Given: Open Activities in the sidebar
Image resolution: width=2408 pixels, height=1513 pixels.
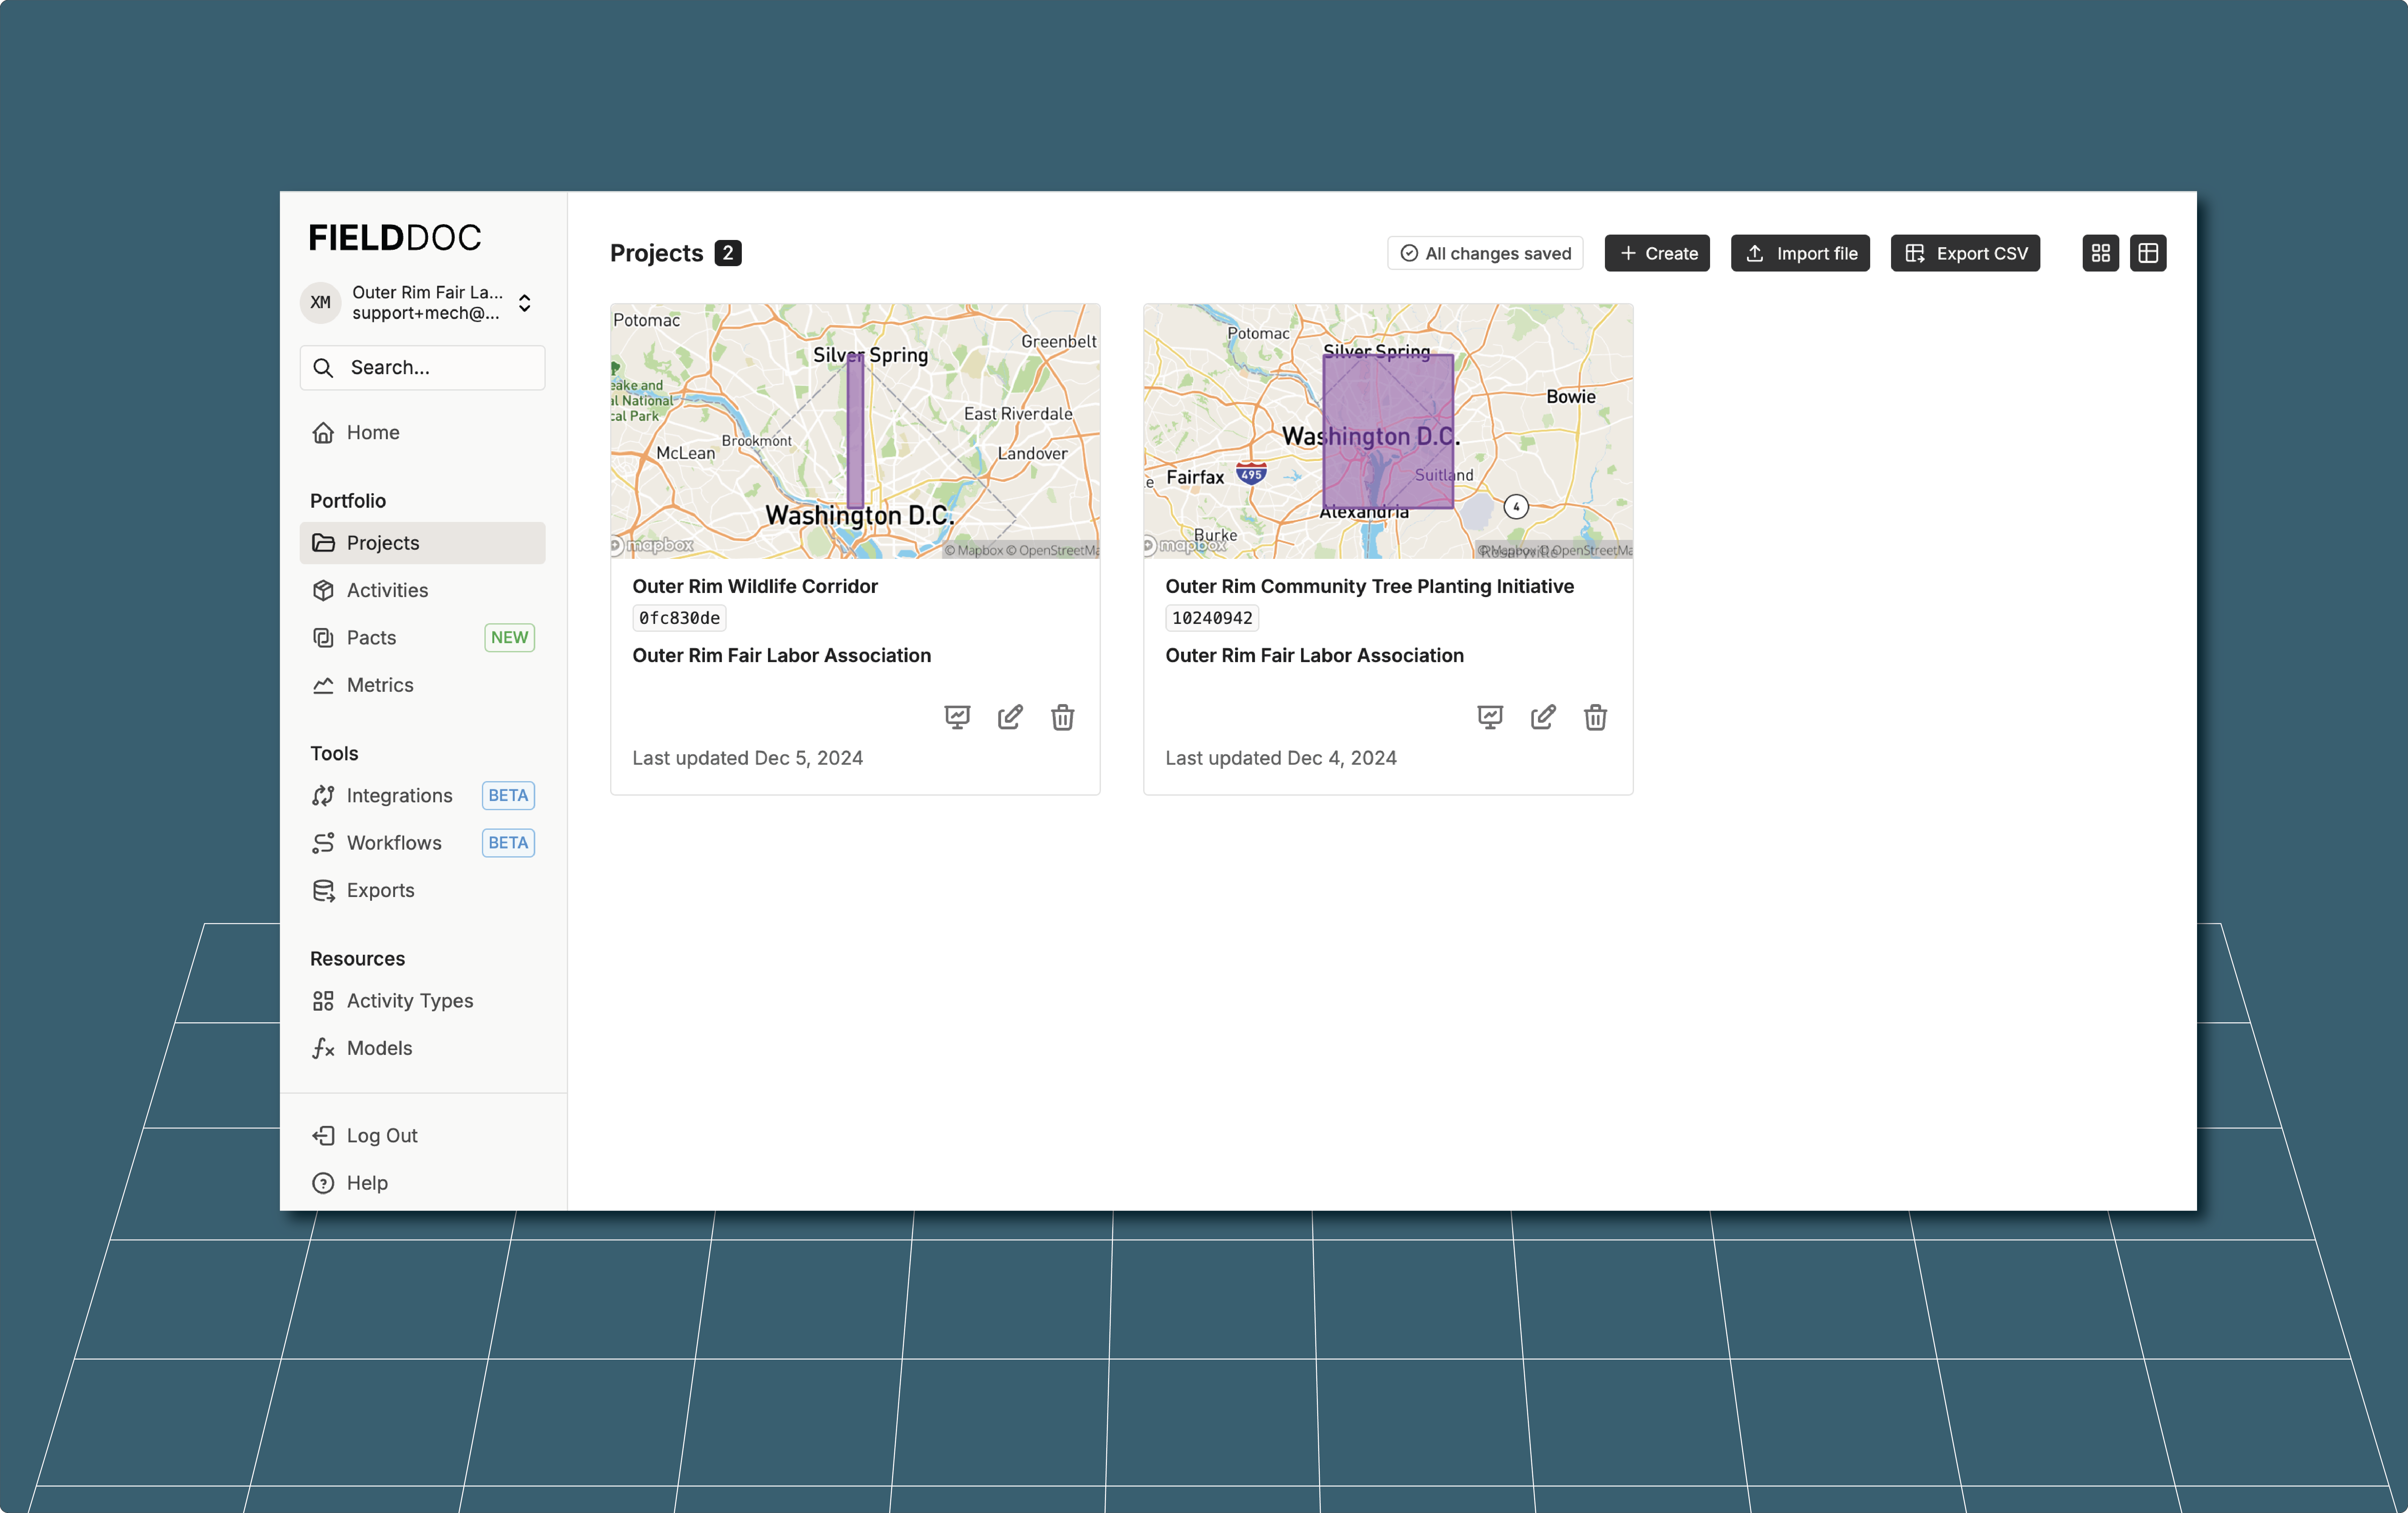Looking at the screenshot, I should tap(422, 590).
